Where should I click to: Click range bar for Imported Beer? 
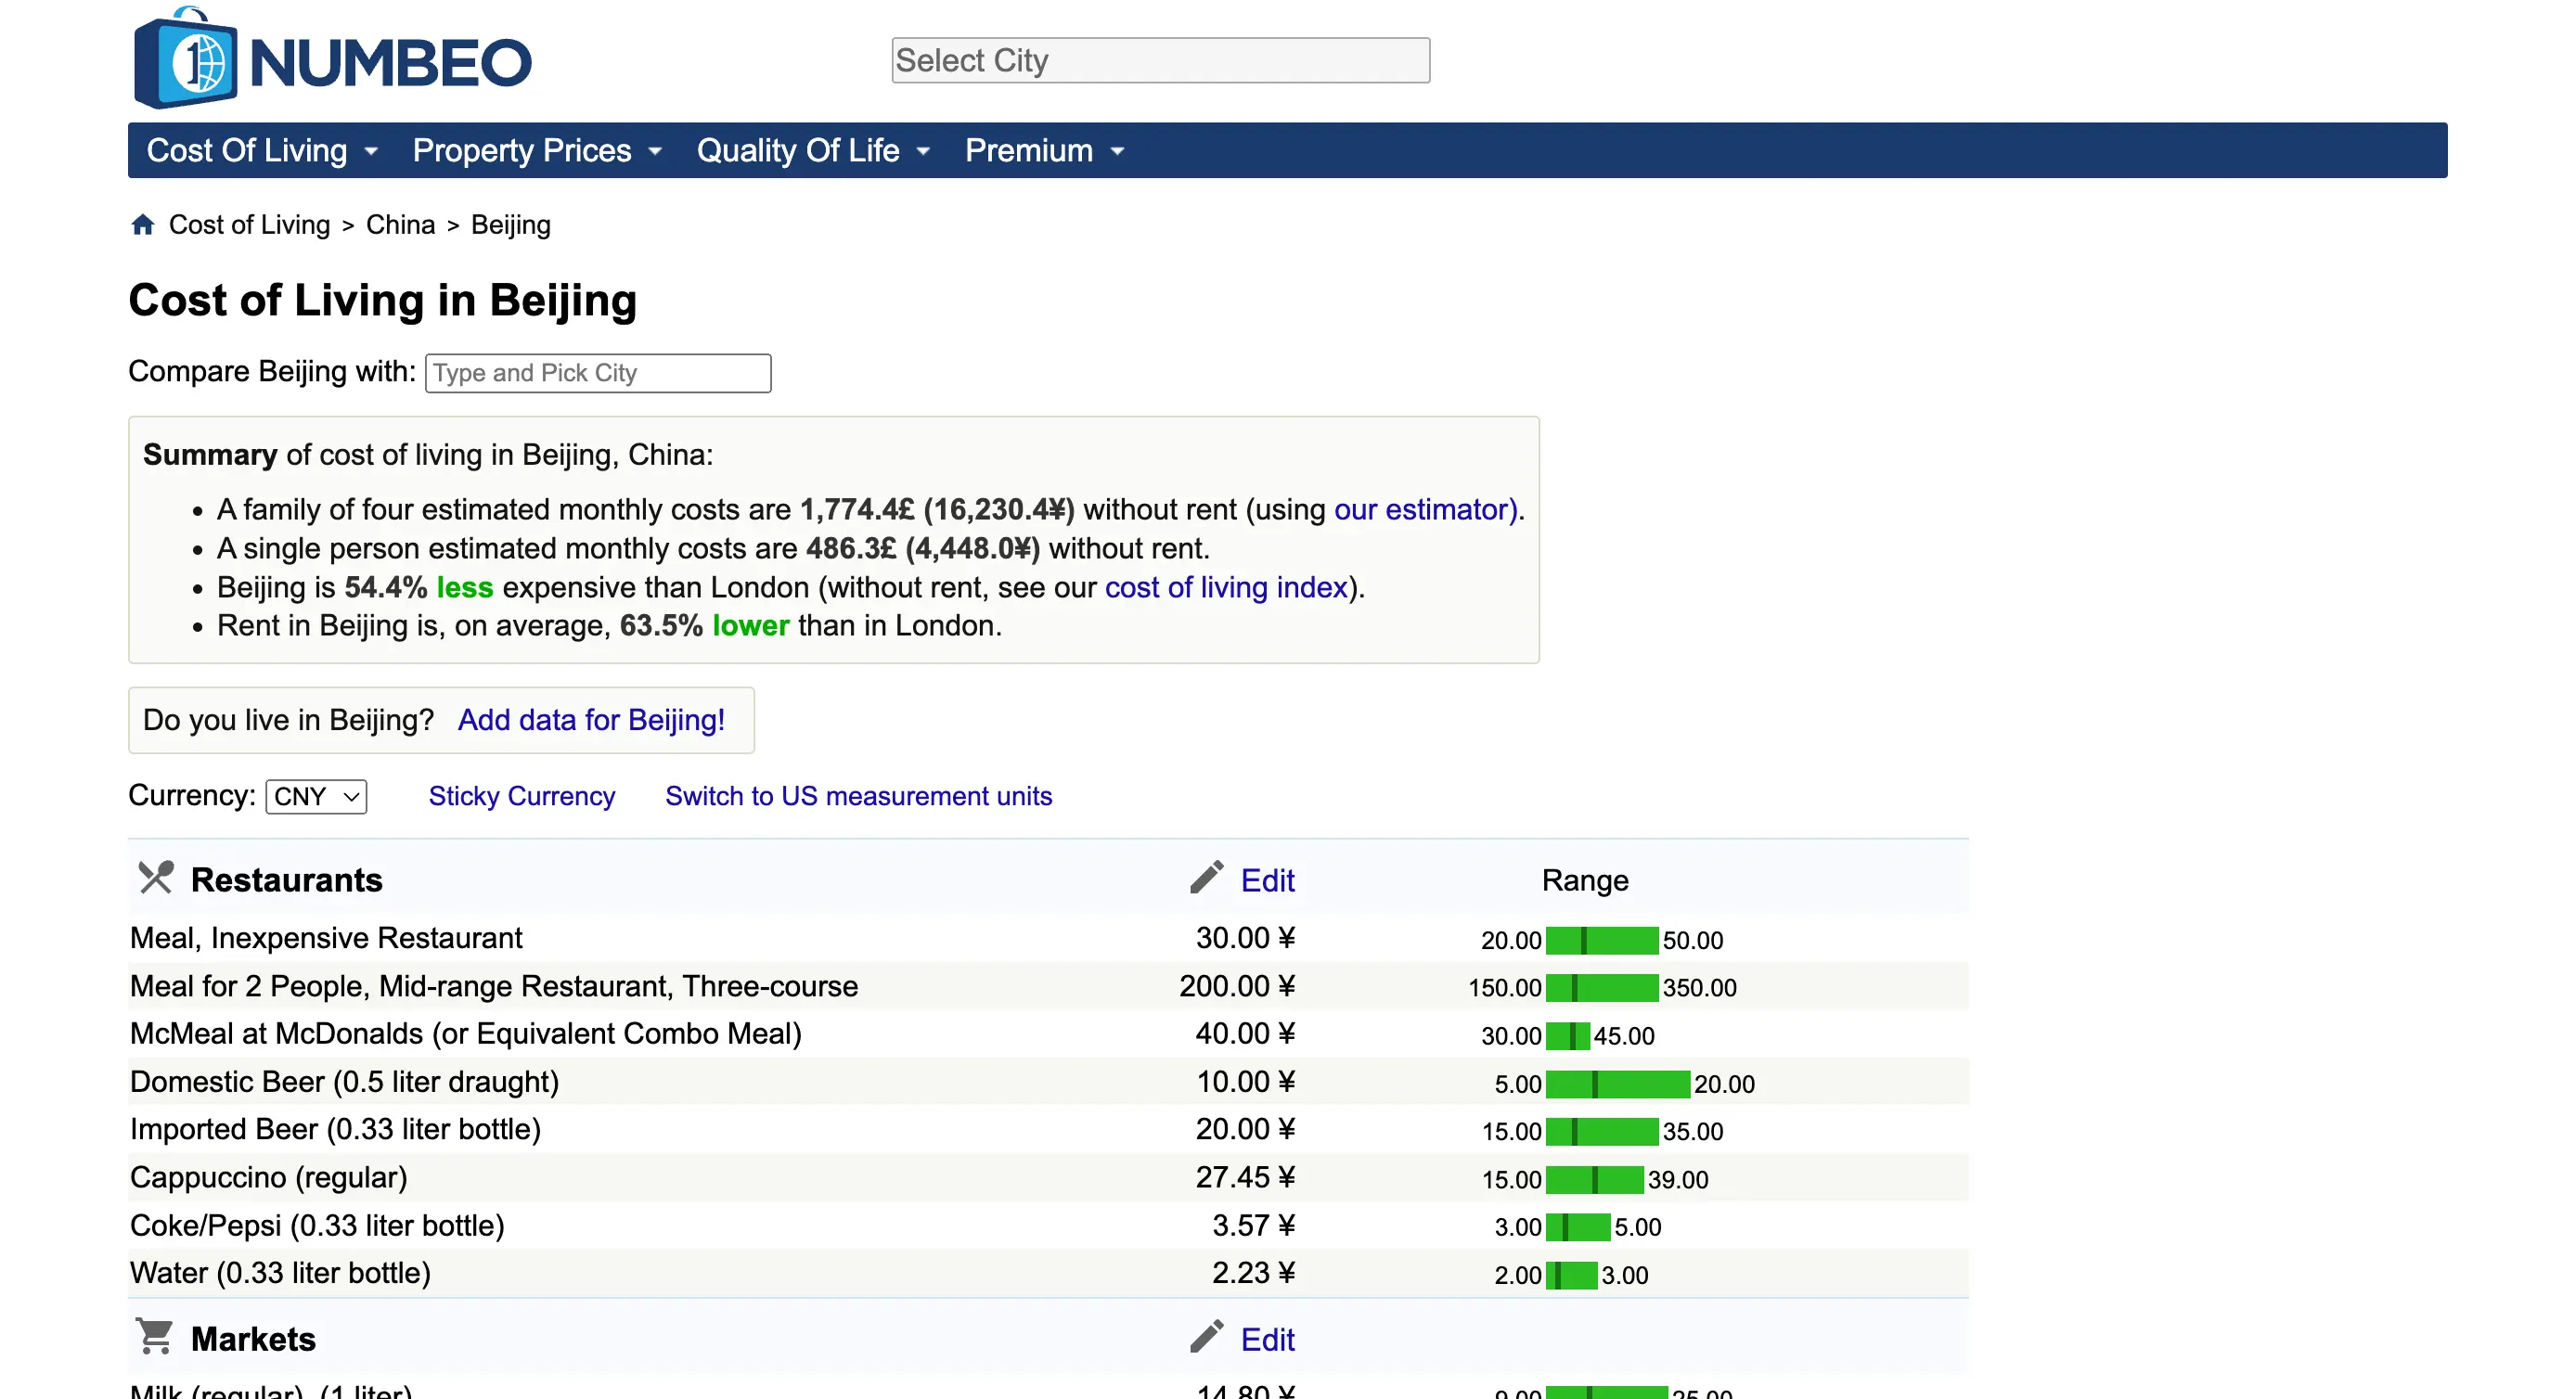(1602, 1132)
